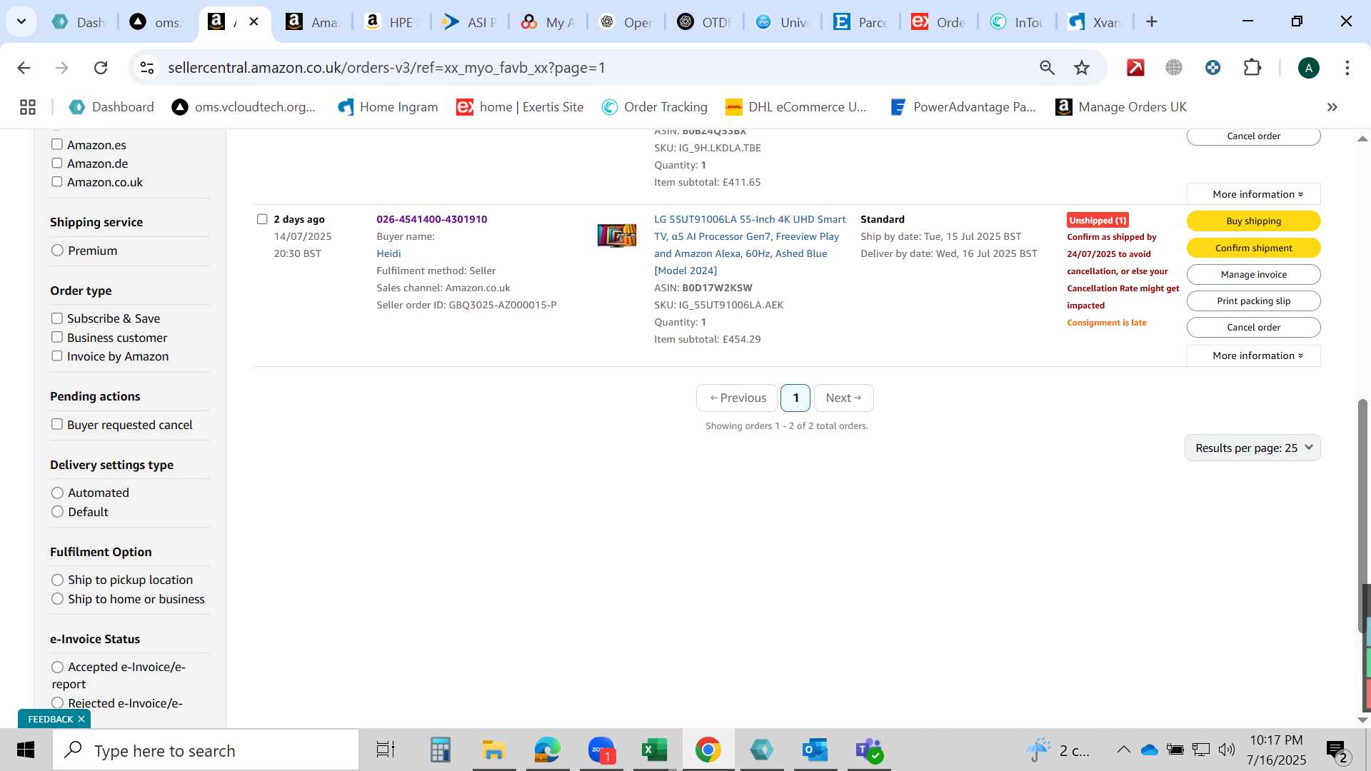
Task: Click Buy shipping button
Action: coord(1254,221)
